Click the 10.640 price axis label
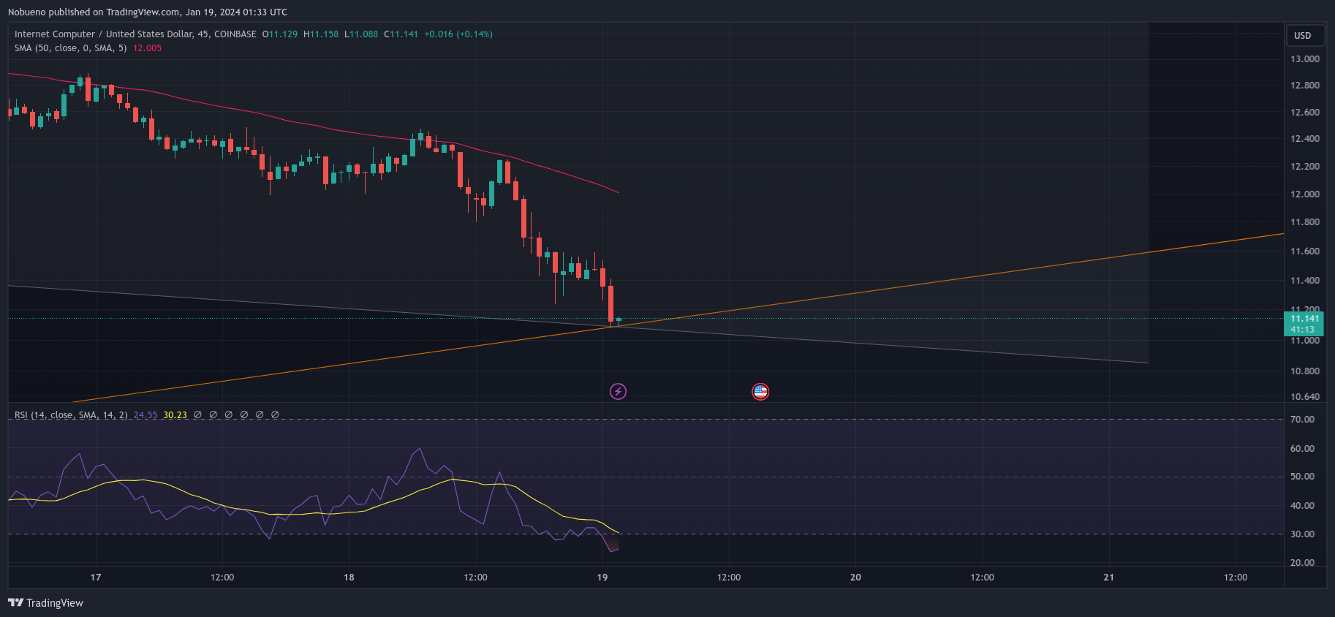Viewport: 1335px width, 617px height. click(1305, 397)
